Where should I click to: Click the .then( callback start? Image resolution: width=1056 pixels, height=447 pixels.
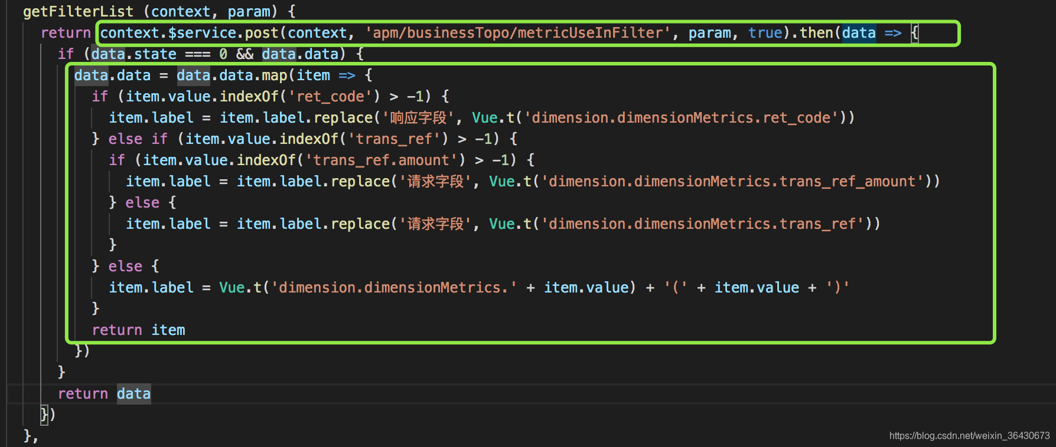pyautogui.click(x=816, y=33)
